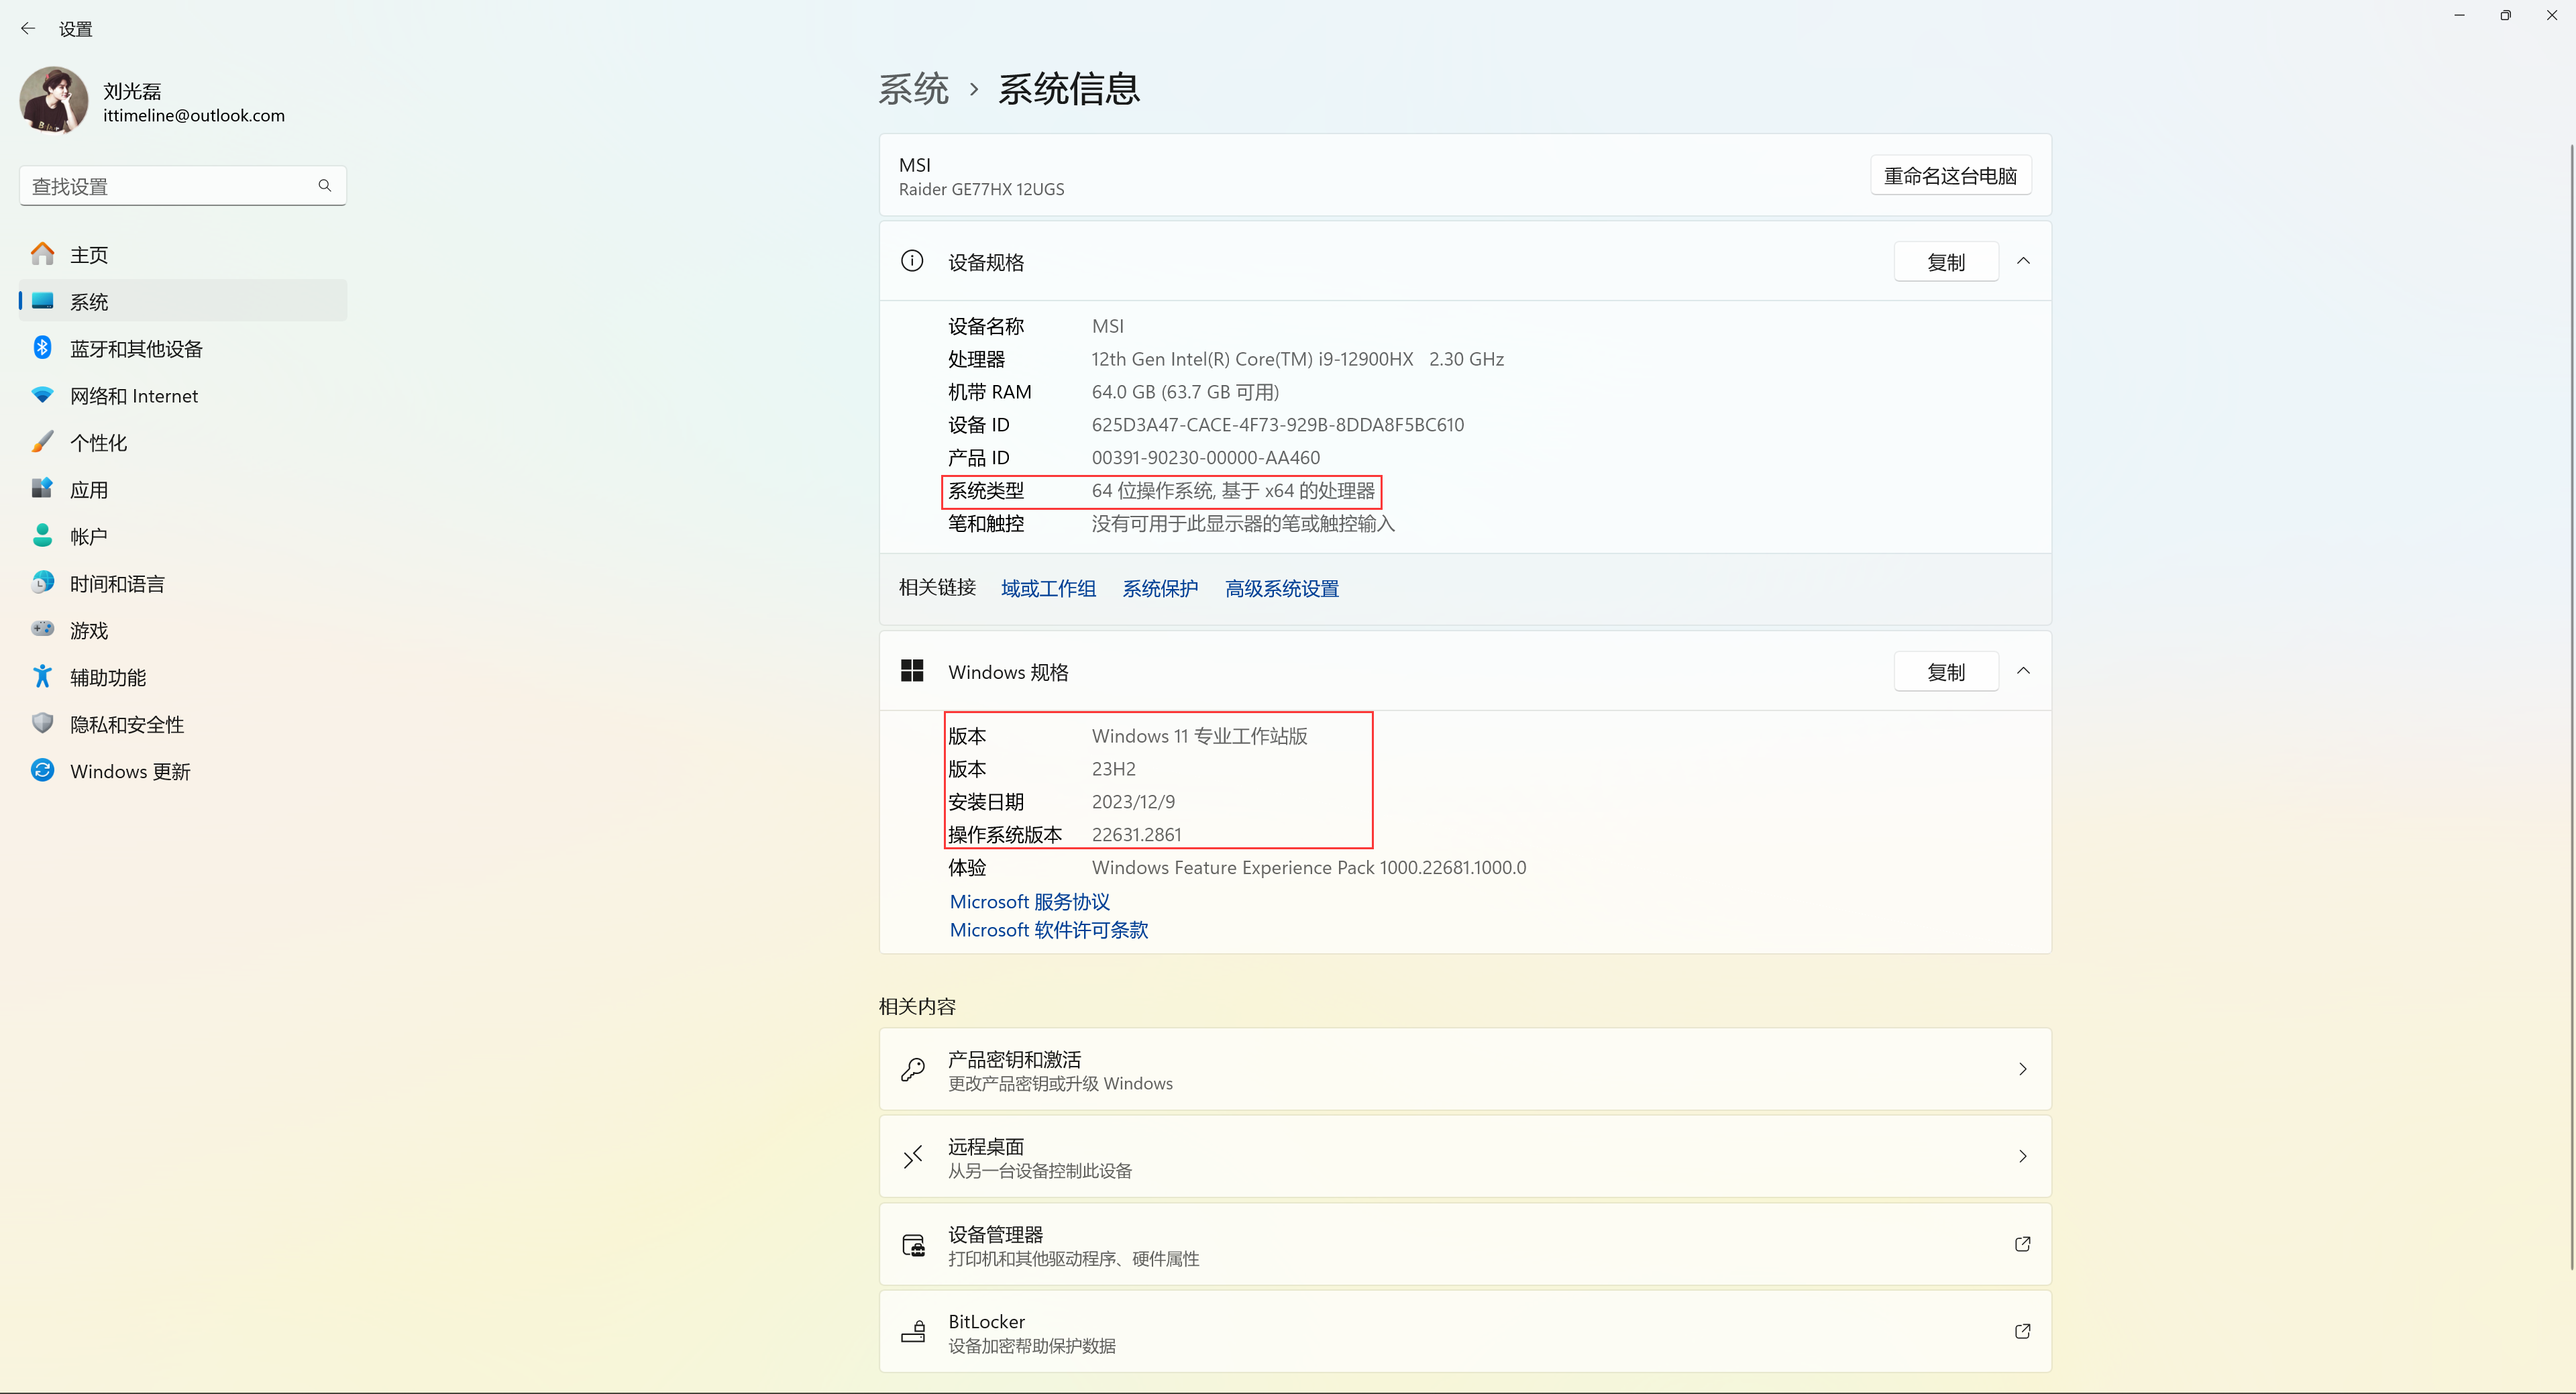Click the Apps icon in the sidebar
This screenshot has height=1394, width=2576.
[x=42, y=488]
